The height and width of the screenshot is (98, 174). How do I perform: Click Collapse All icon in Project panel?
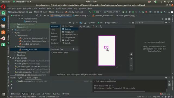[41, 16]
